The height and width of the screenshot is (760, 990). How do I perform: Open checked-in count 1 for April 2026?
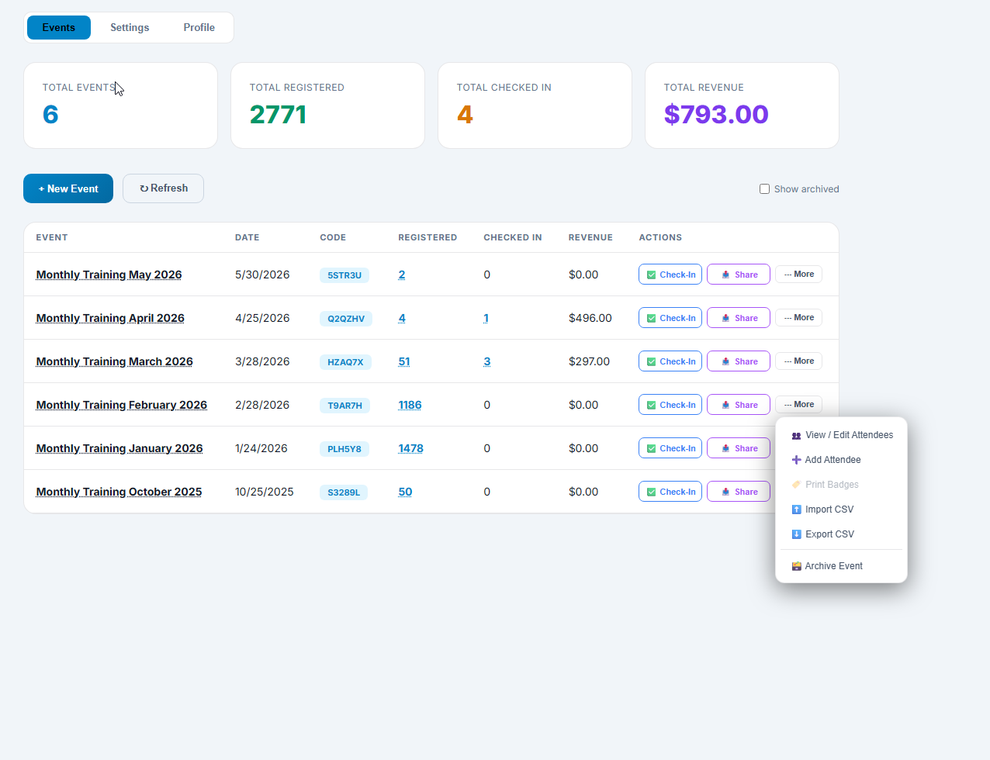point(486,318)
